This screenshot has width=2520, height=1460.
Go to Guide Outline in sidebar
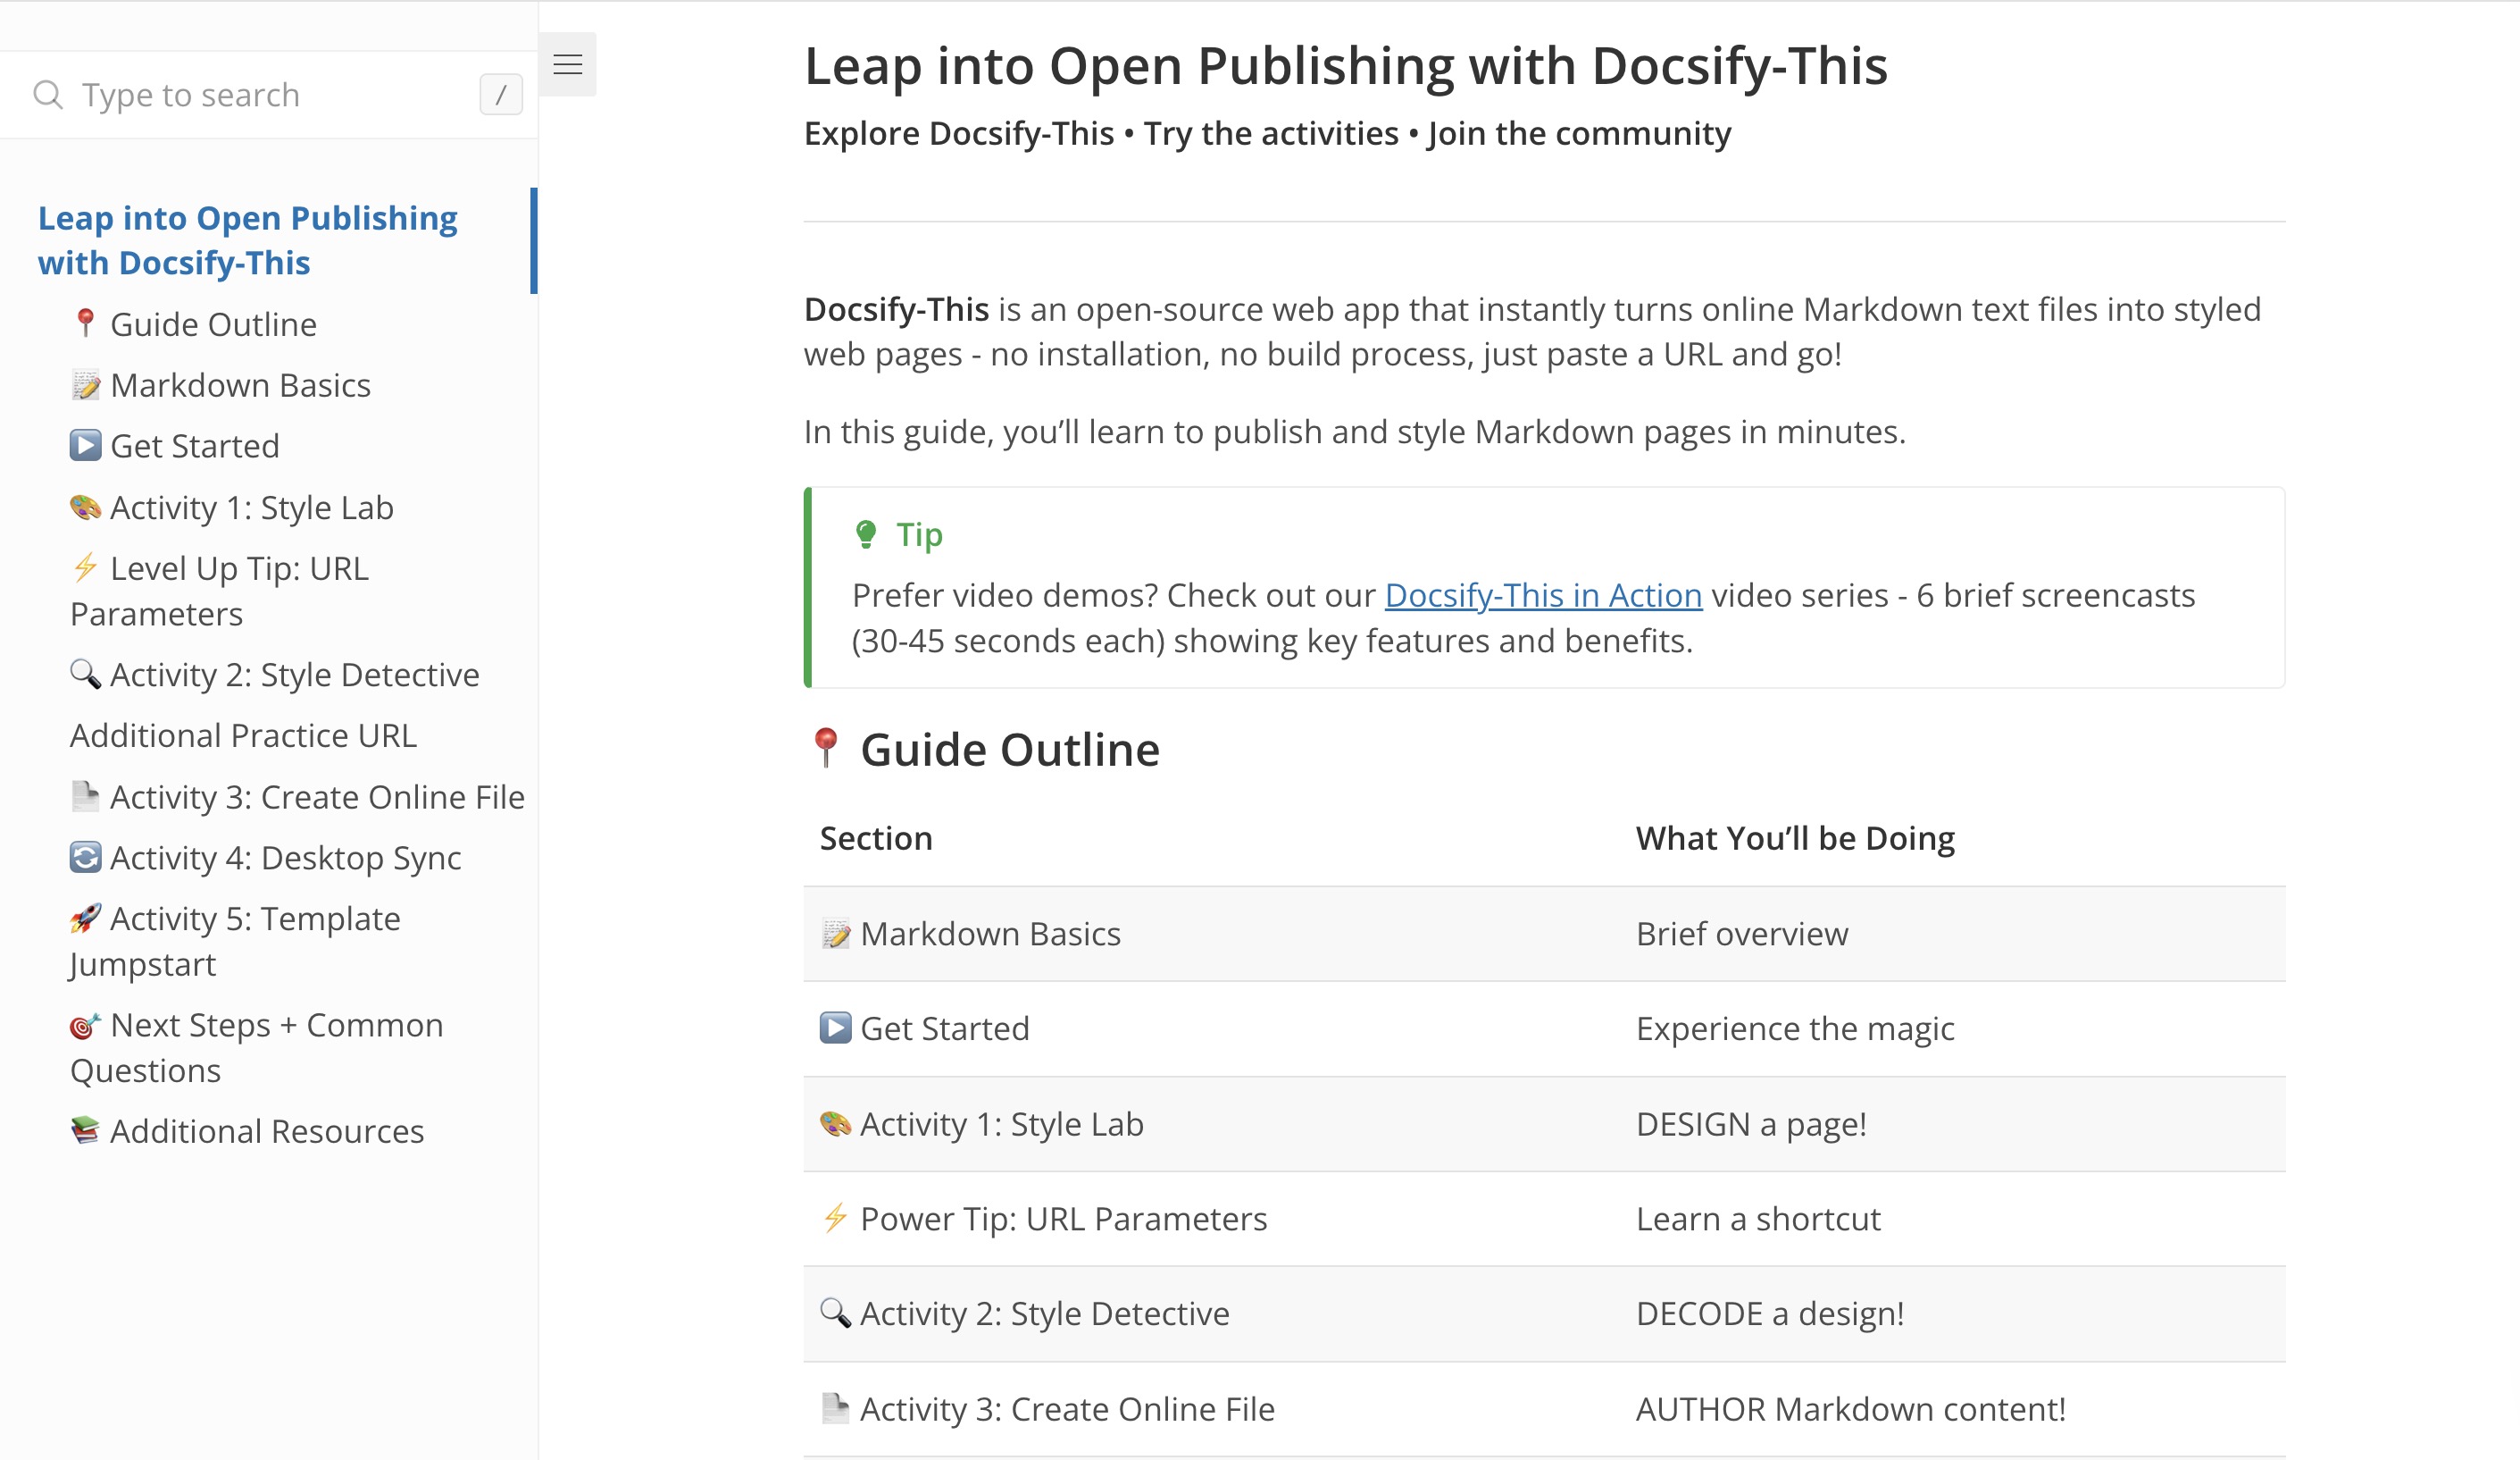(x=212, y=324)
